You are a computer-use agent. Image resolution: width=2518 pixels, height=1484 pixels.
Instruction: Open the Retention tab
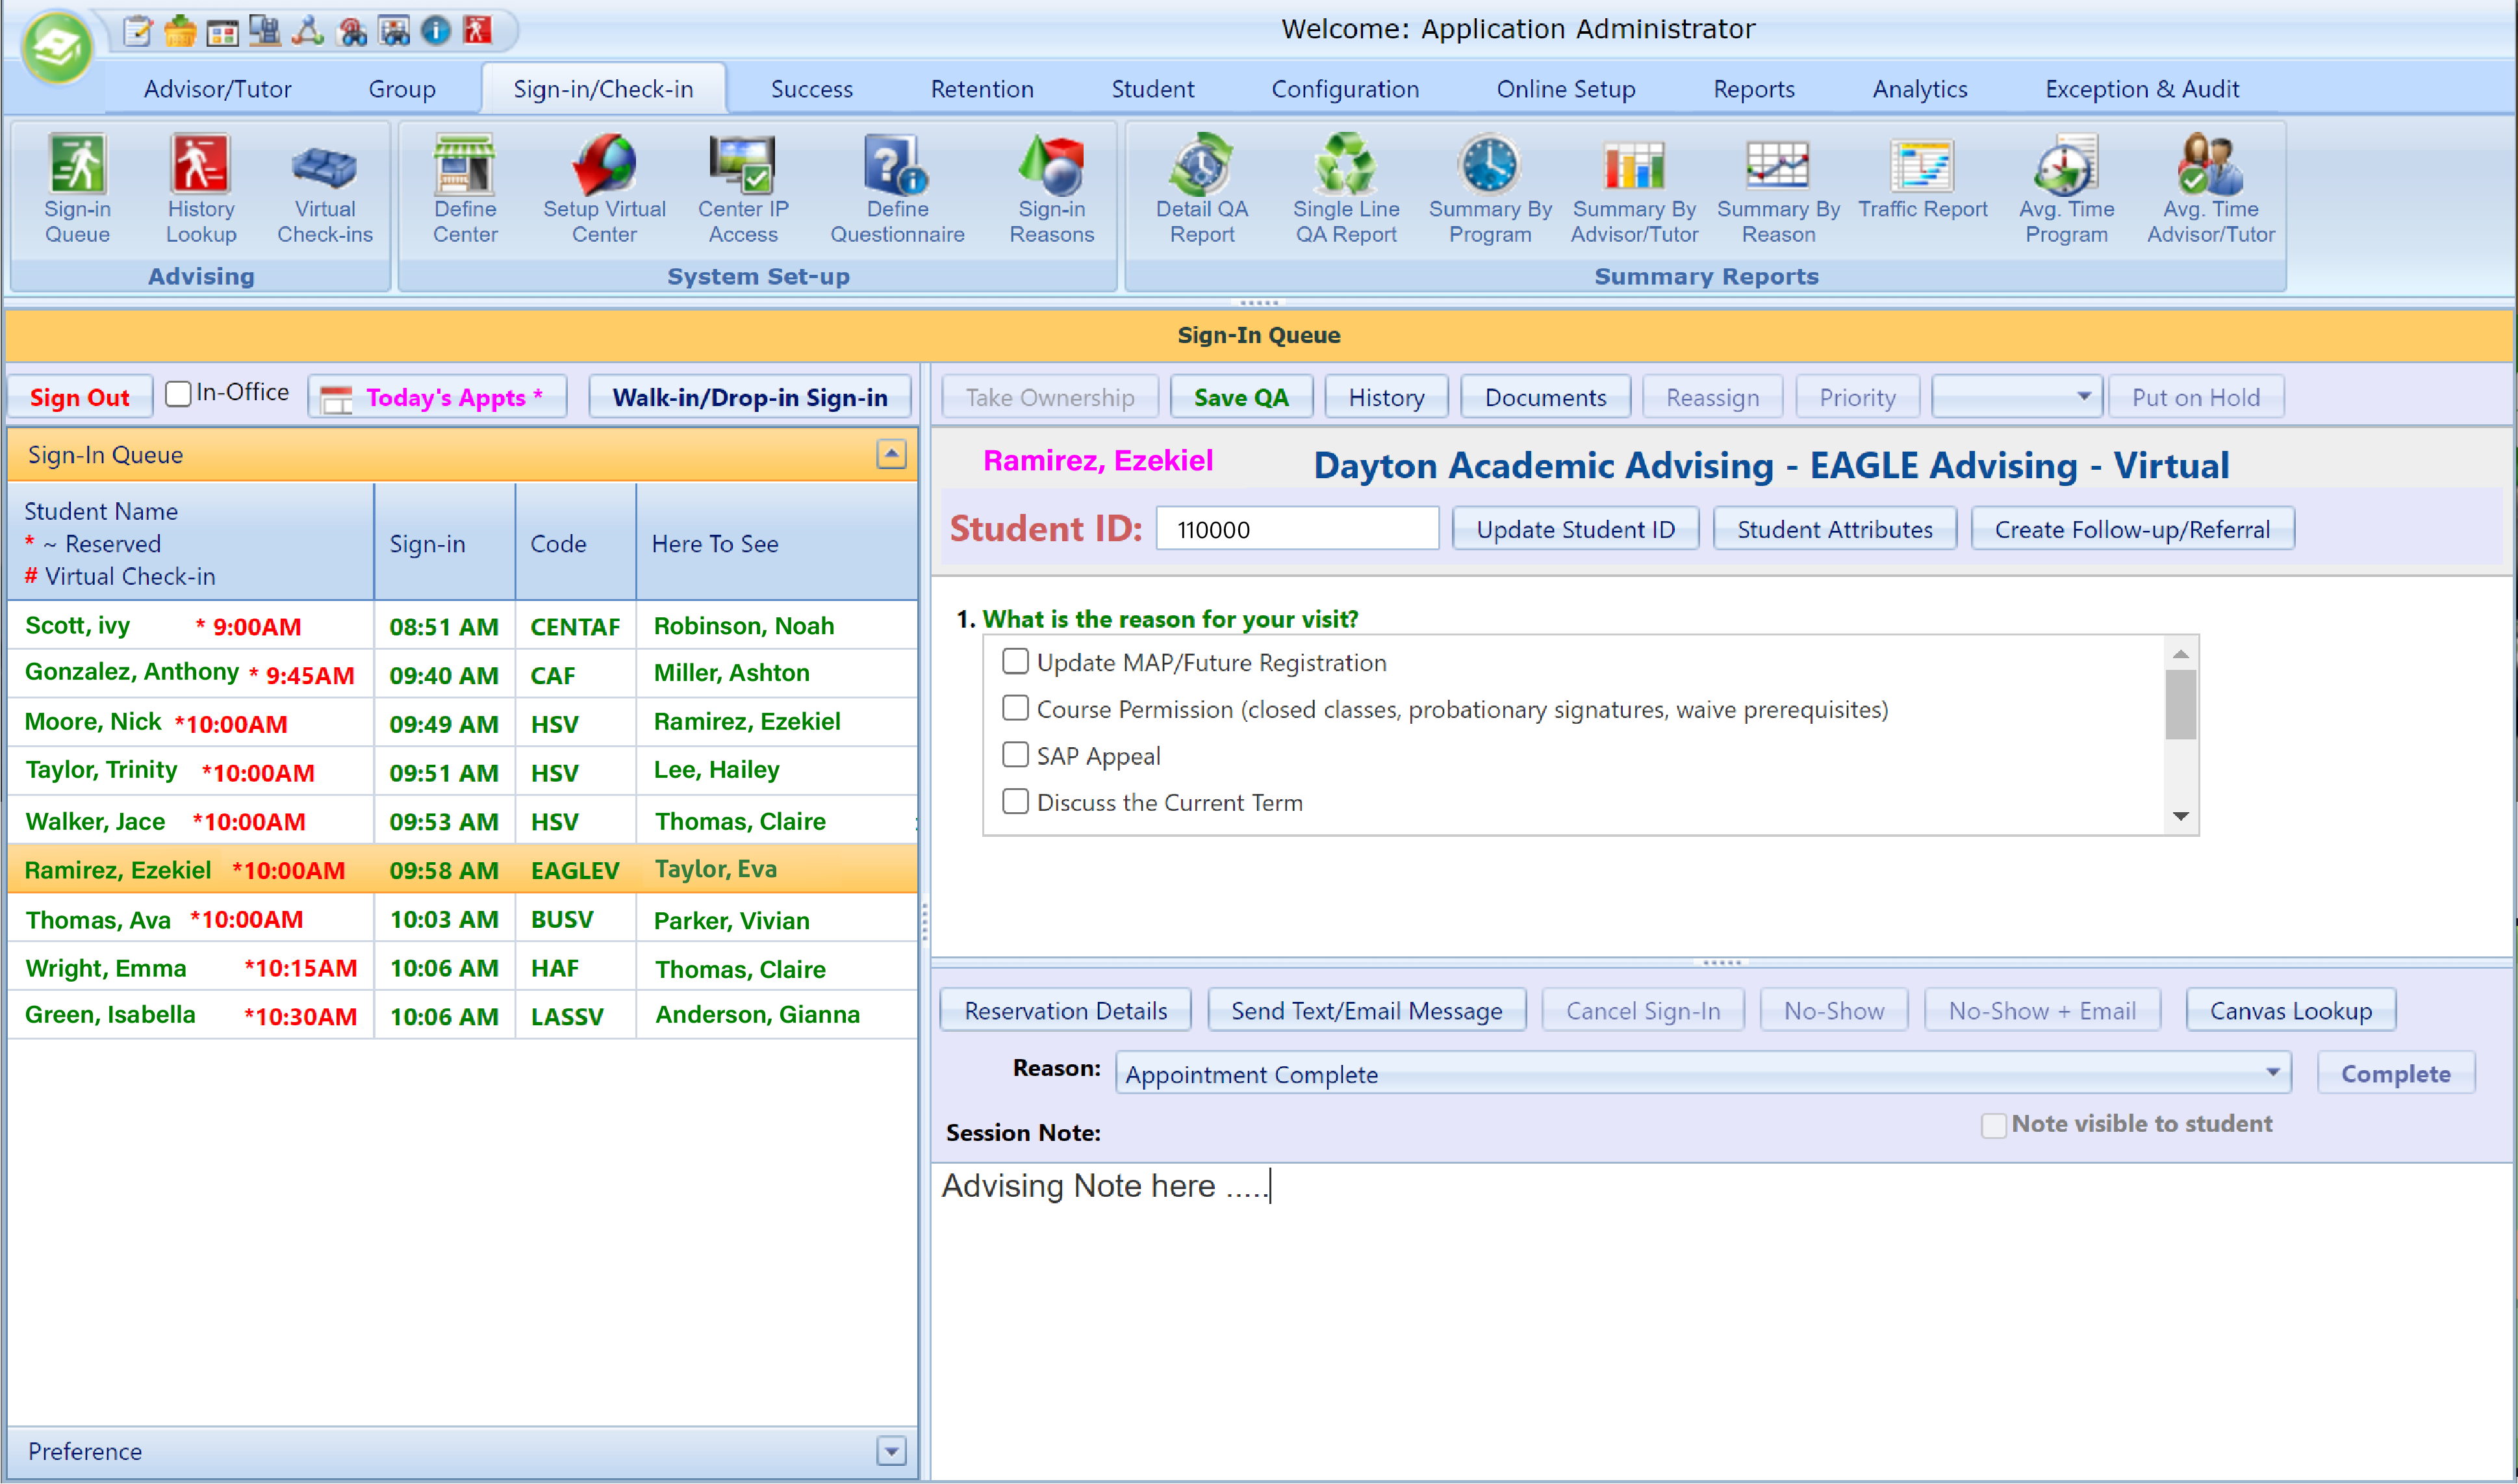(982, 89)
